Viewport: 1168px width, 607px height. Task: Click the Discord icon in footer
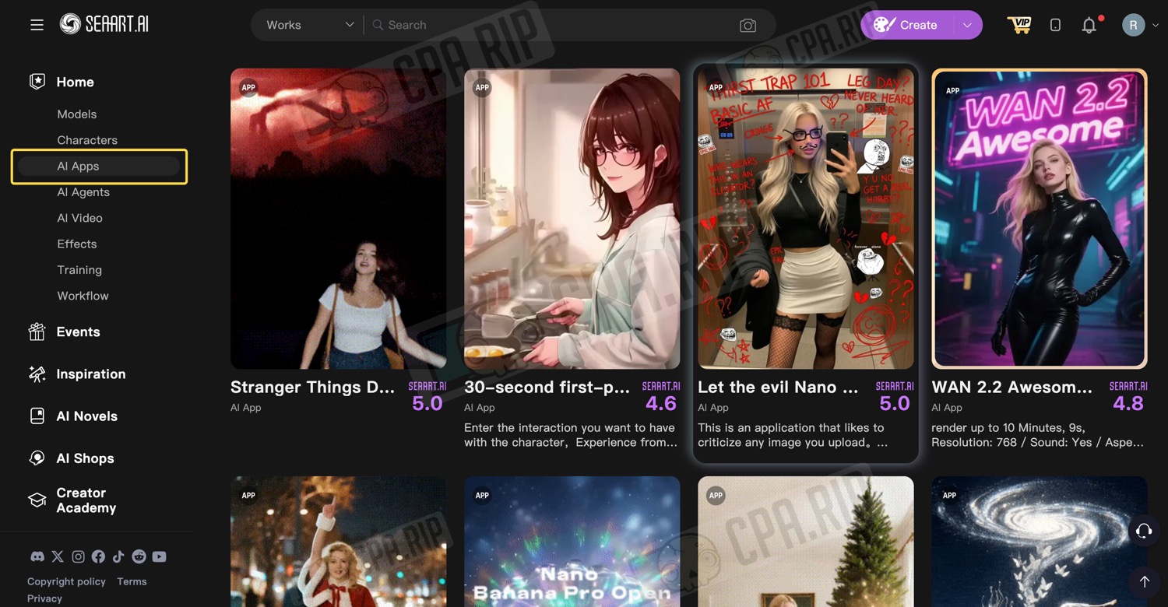[37, 556]
